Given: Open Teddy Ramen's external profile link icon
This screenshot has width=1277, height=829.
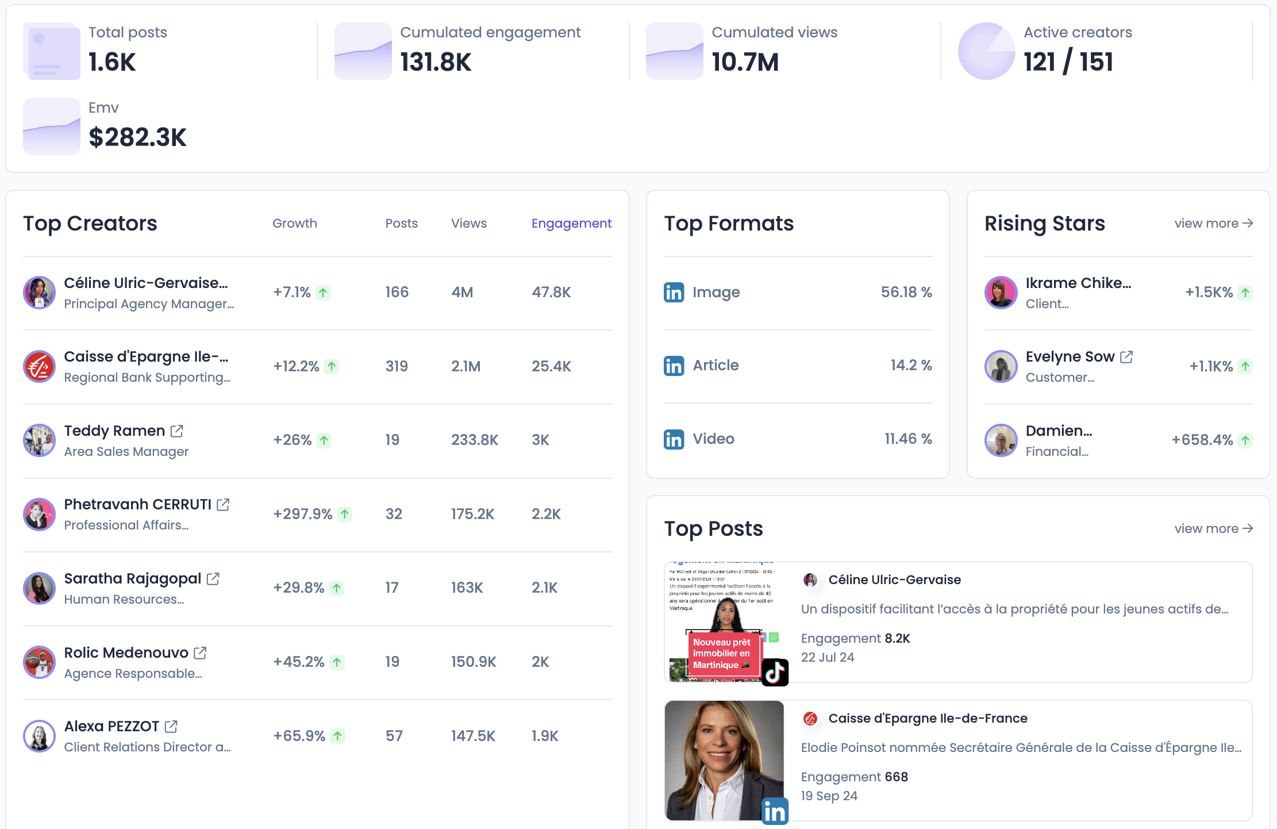Looking at the screenshot, I should coord(177,431).
